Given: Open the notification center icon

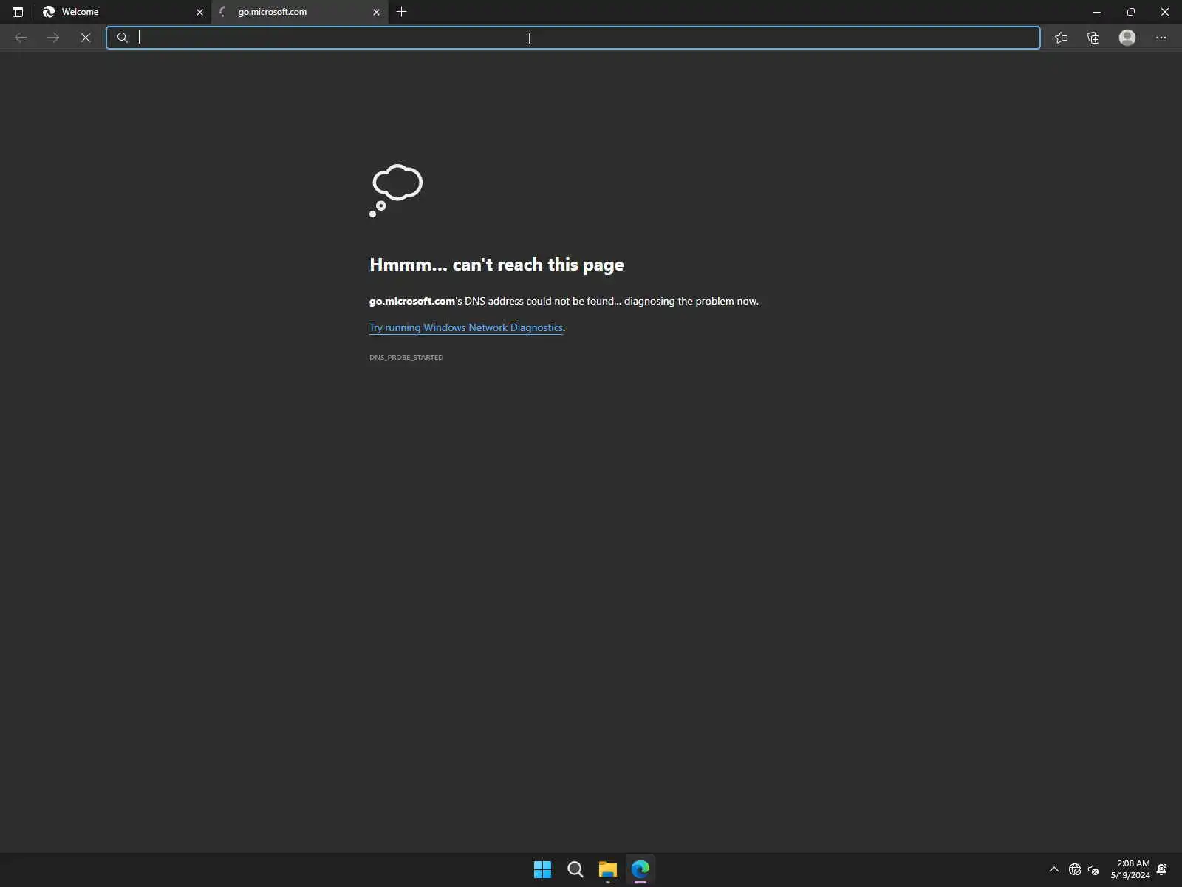Looking at the screenshot, I should tap(1162, 869).
